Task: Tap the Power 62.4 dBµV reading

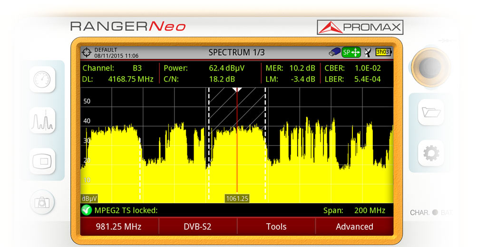Action: (x=227, y=69)
